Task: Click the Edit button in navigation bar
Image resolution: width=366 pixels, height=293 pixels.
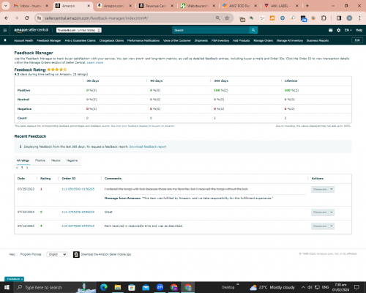Action: pyautogui.click(x=357, y=40)
